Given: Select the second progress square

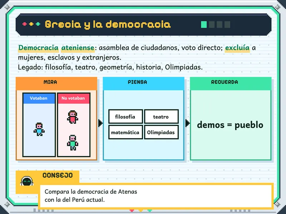Looking at the screenshot, I should 212,25.
